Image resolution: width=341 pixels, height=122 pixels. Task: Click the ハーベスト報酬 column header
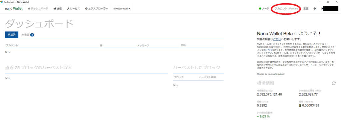[x=207, y=77]
